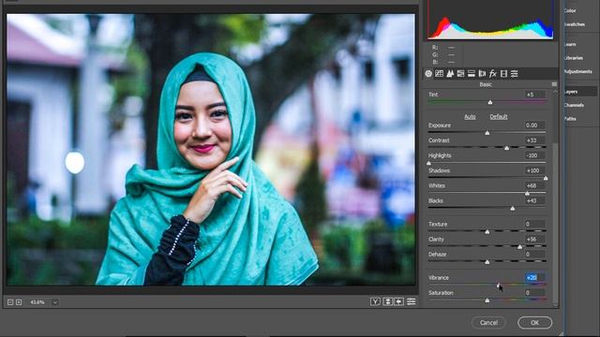
Task: Open the Libraries panel in Photoshop
Action: [x=574, y=58]
